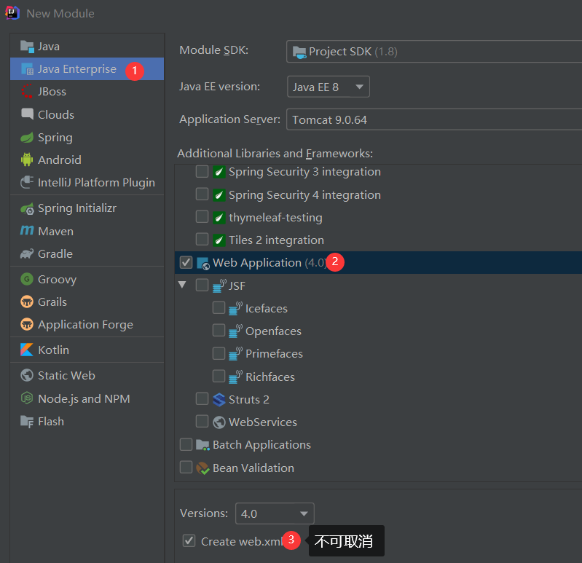The height and width of the screenshot is (563, 582).
Task: Click the JBoss red dotted icon
Action: (x=27, y=91)
